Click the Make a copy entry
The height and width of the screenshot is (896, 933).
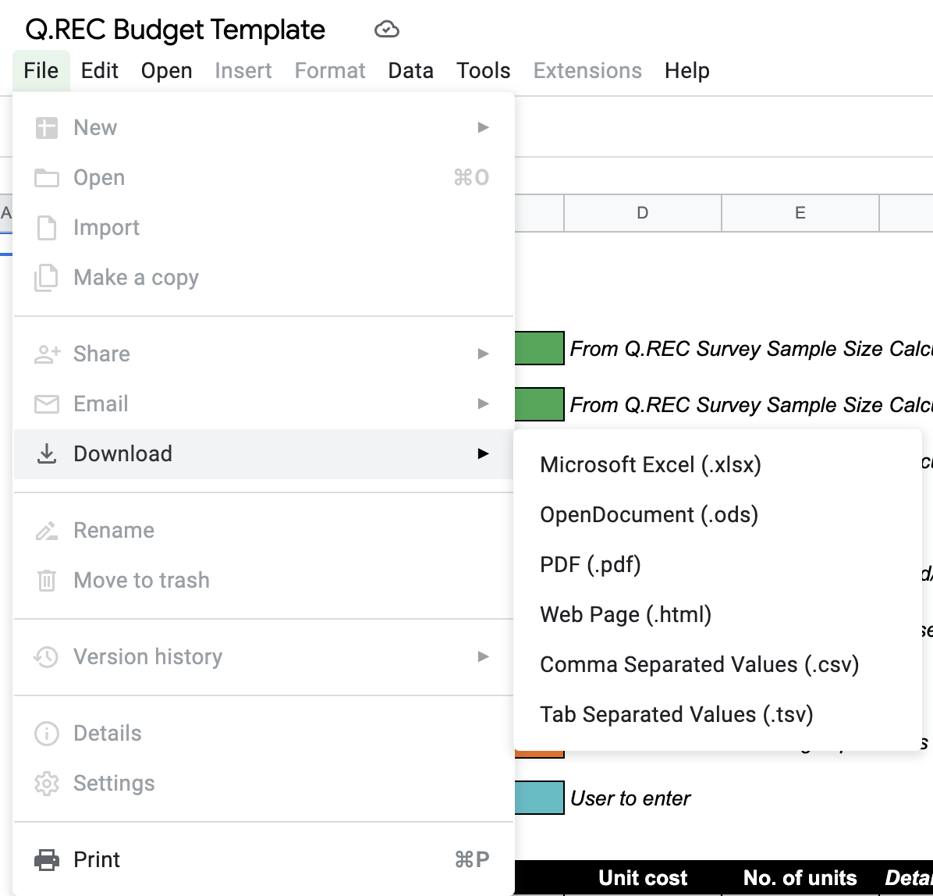click(x=136, y=278)
